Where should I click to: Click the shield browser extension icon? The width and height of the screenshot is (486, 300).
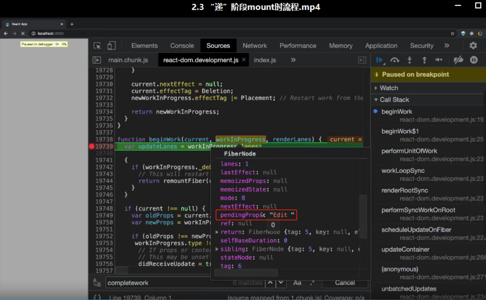pyautogui.click(x=463, y=33)
